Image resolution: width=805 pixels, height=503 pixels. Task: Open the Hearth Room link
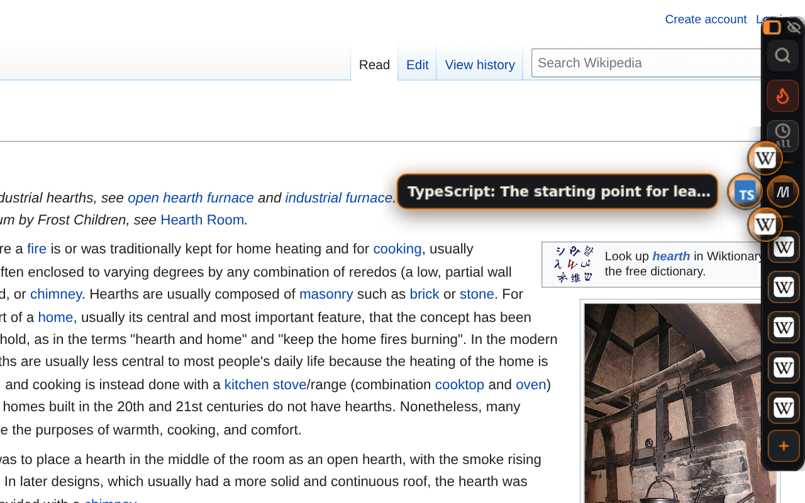202,219
